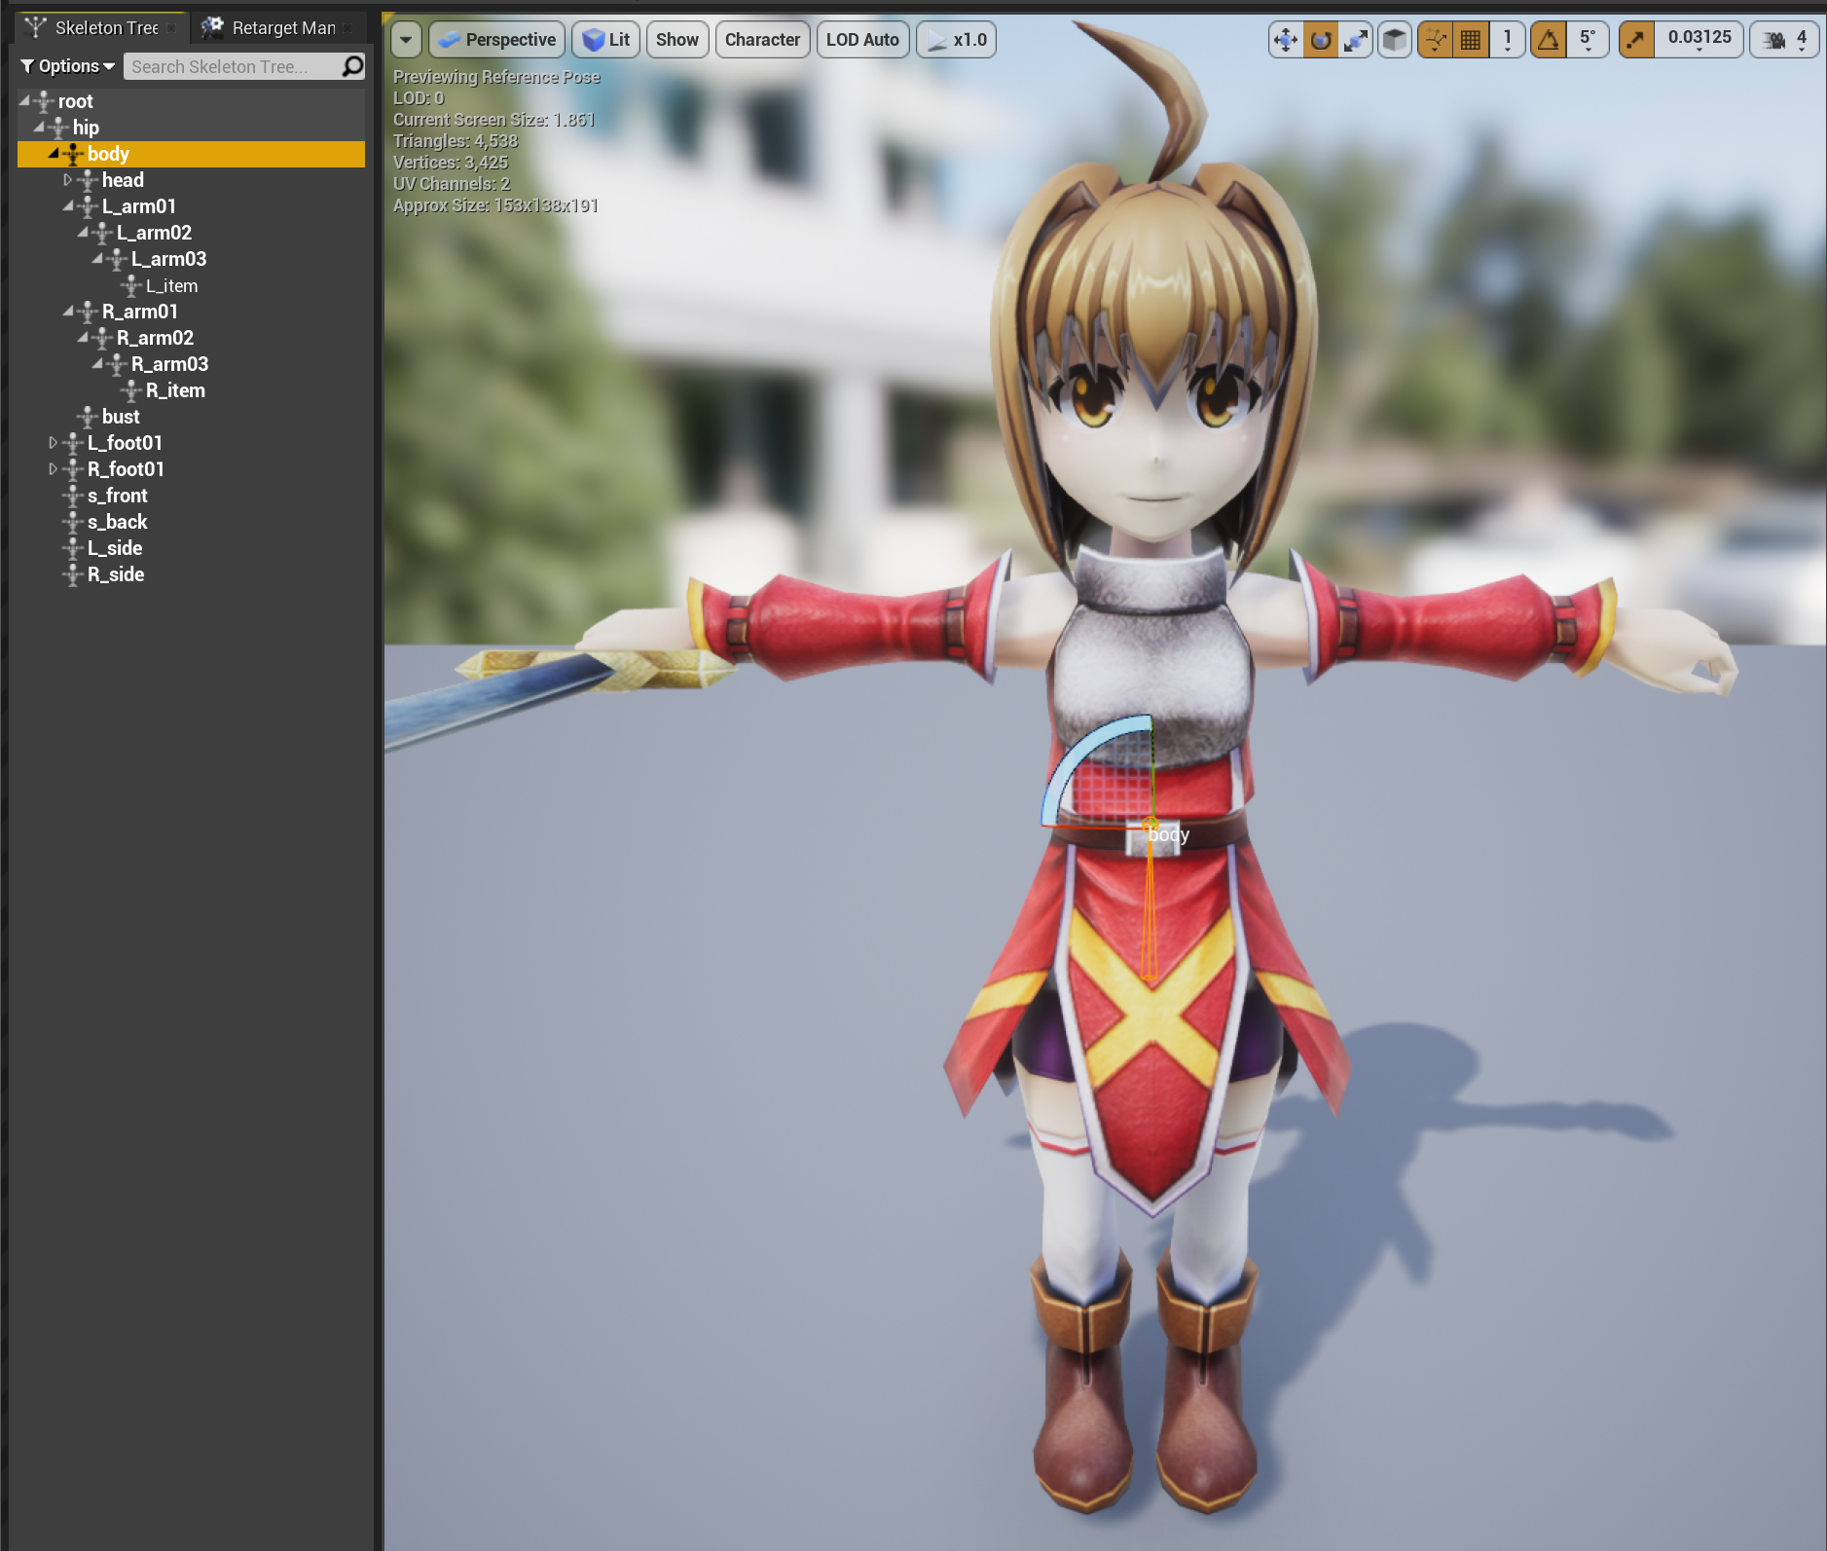Collapse the R_arm02 bone
Screen dimensions: 1827x1551
click(x=83, y=337)
